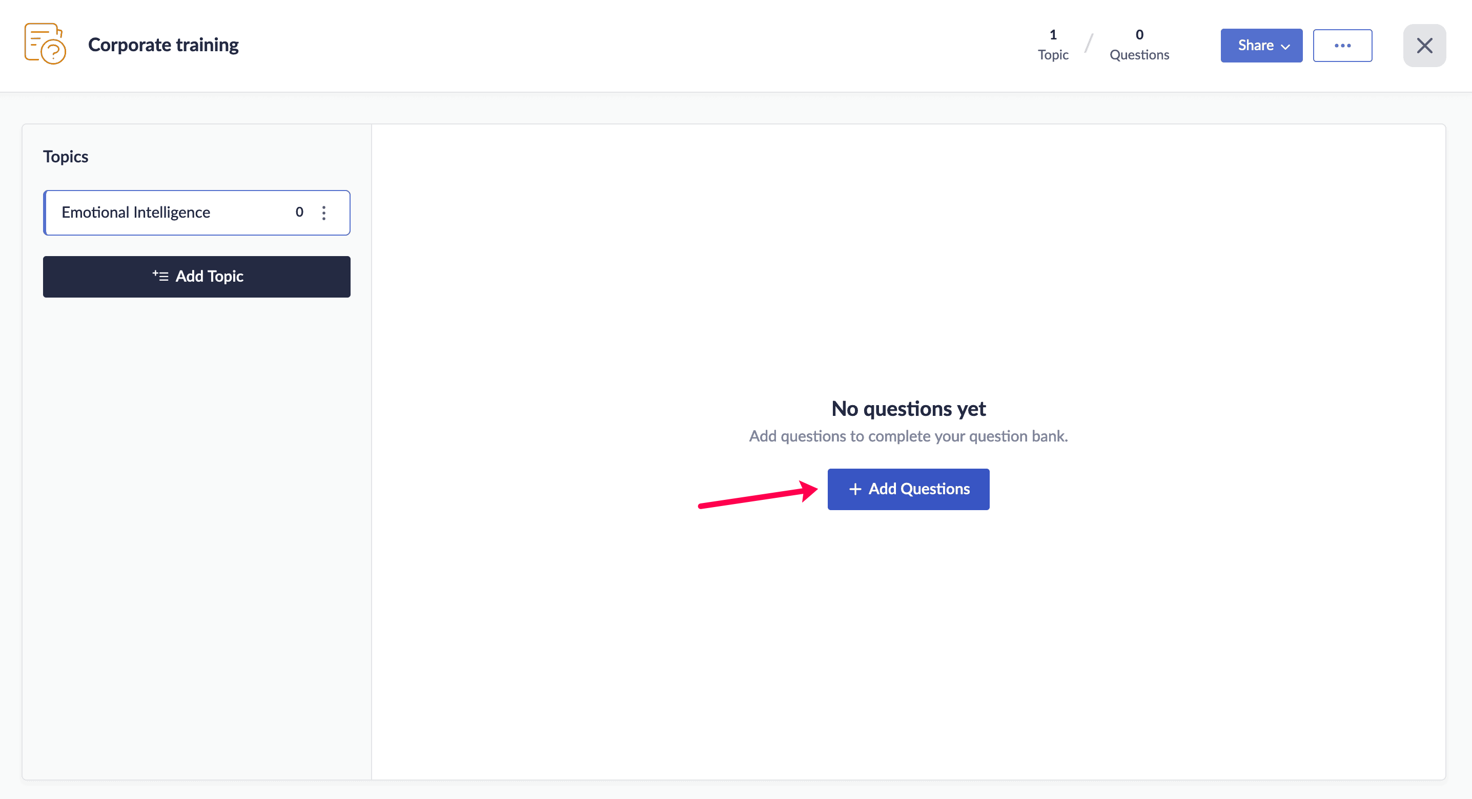Click the Topics panel heading
Viewport: 1472px width, 799px height.
click(x=66, y=157)
